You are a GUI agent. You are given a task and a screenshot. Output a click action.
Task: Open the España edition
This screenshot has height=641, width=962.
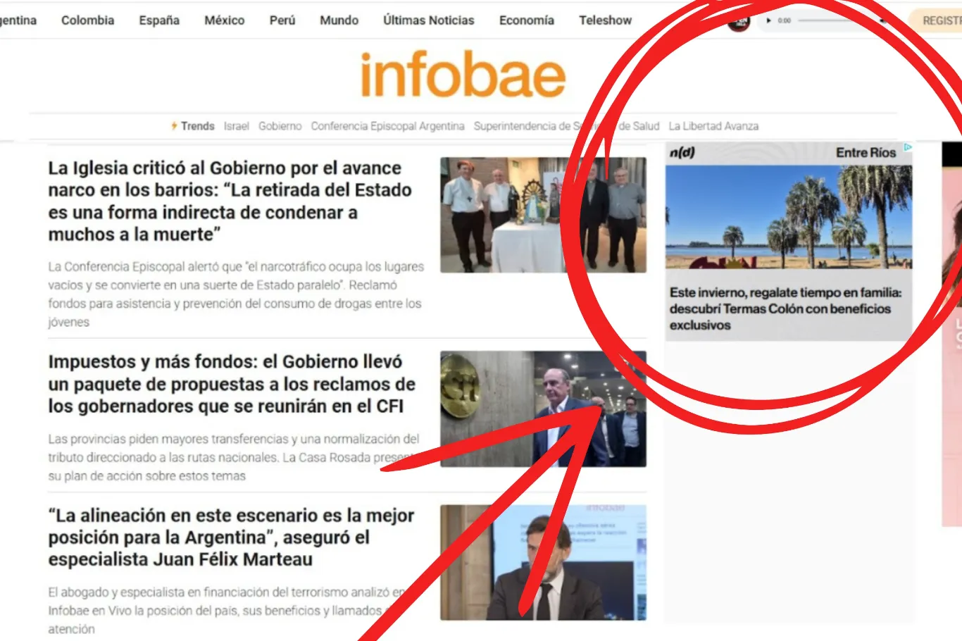[159, 20]
